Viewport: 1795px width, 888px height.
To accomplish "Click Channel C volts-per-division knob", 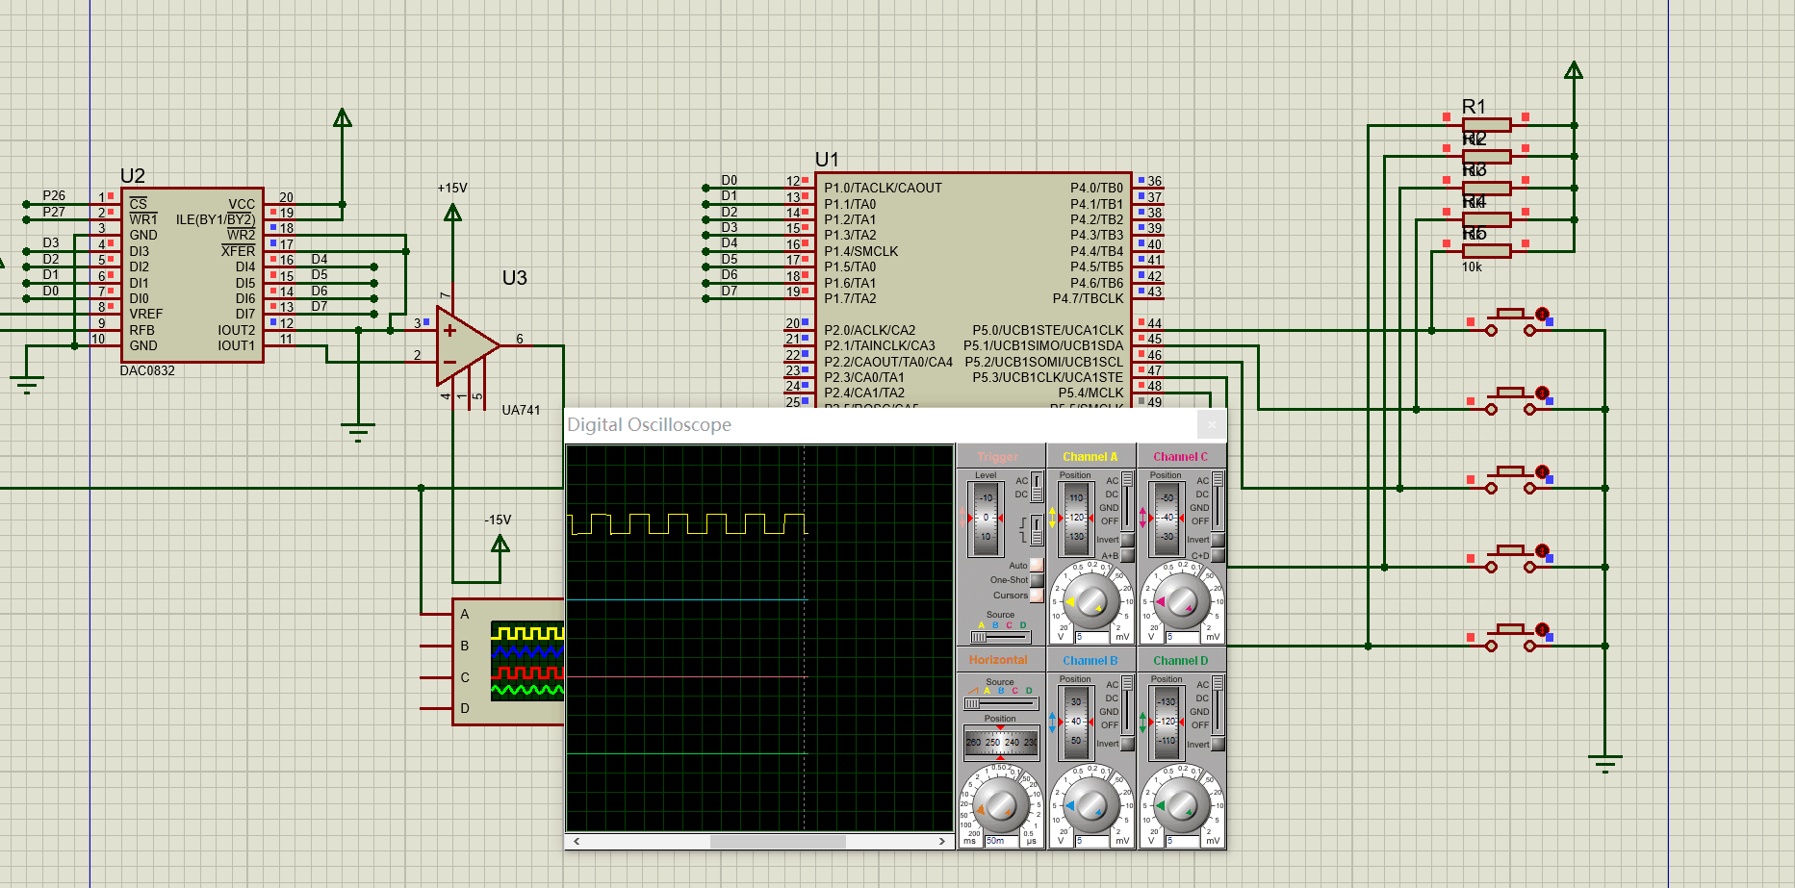I will click(1182, 601).
